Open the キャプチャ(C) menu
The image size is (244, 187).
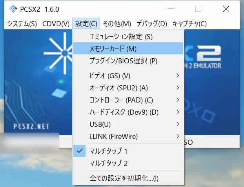[x=189, y=24]
